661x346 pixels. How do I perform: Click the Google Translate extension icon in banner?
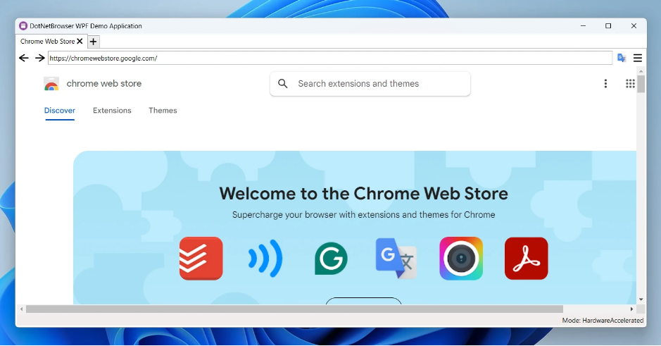[x=396, y=258]
